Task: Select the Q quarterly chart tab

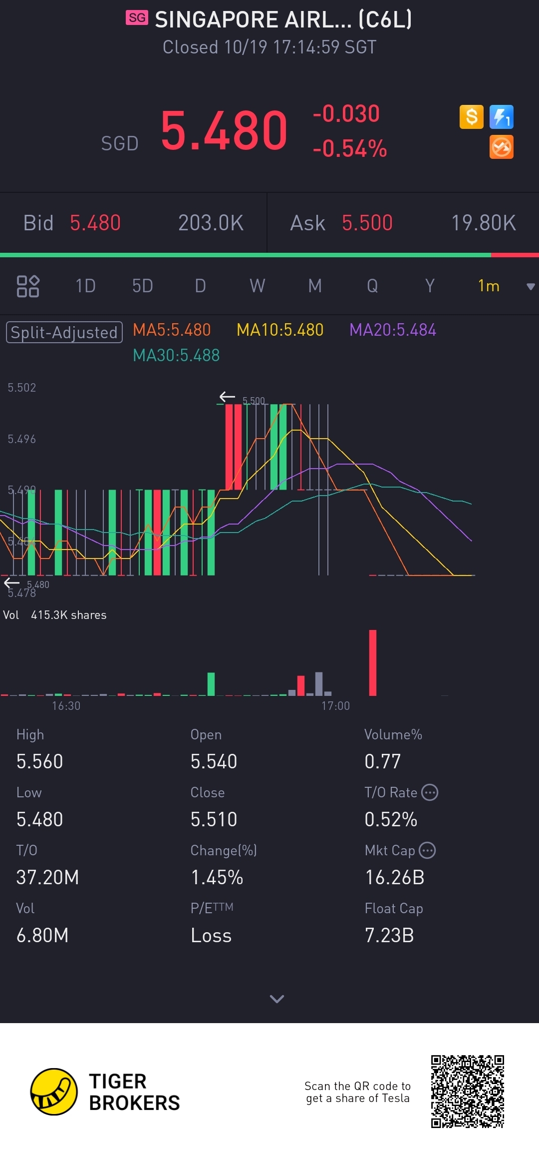Action: pyautogui.click(x=372, y=286)
